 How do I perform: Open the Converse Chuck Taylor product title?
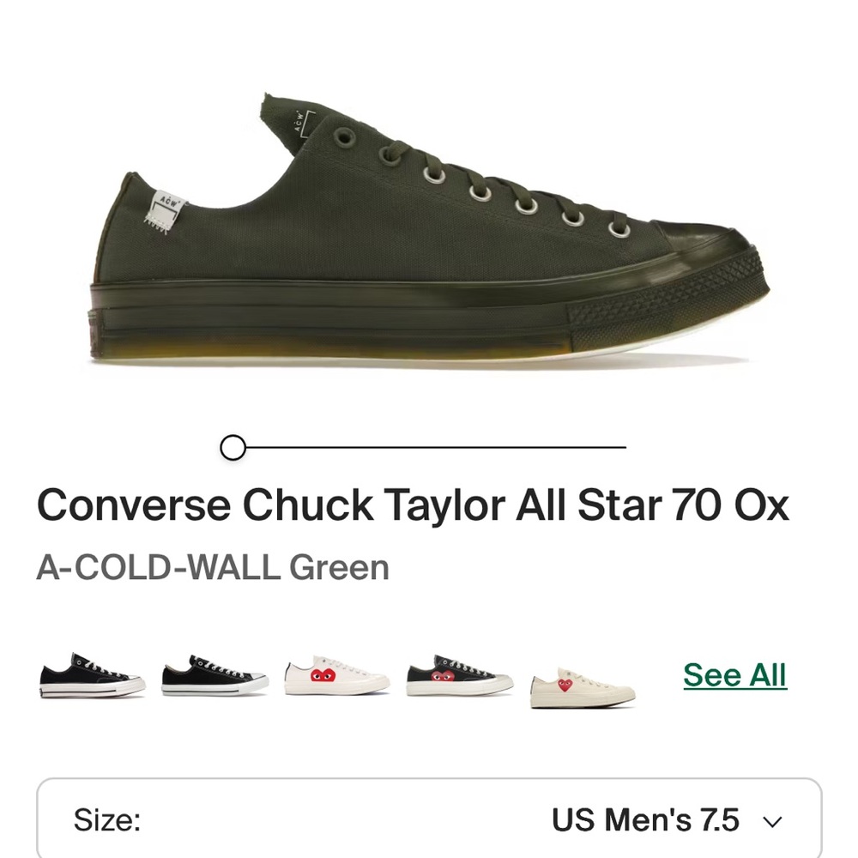(x=416, y=506)
